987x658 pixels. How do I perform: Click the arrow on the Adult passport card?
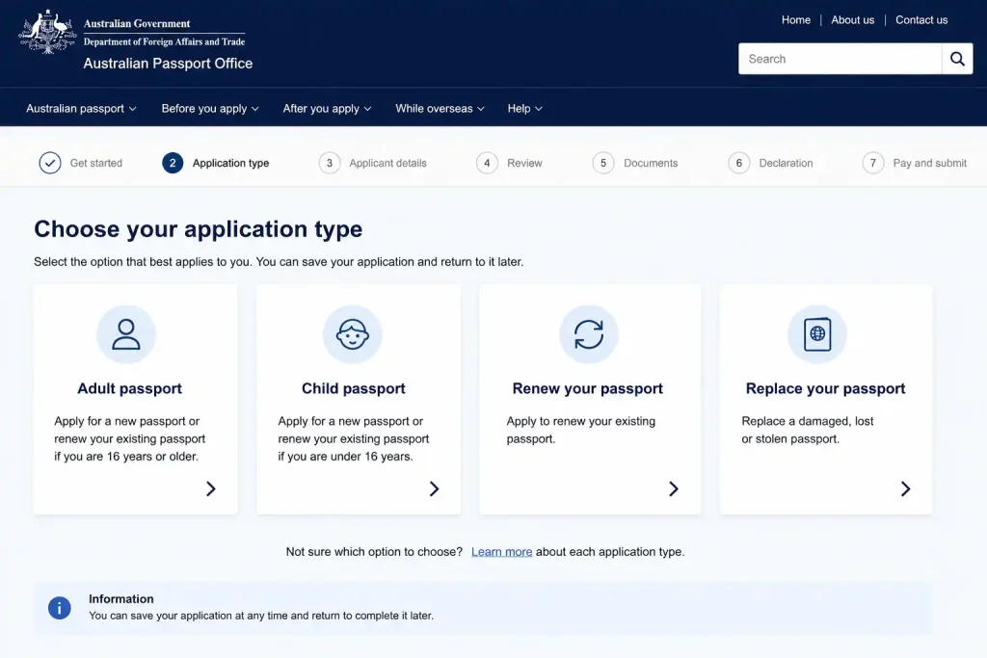pos(211,488)
